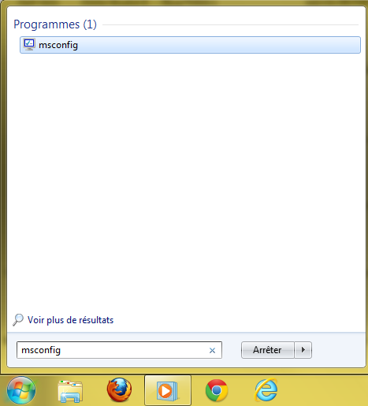Close the Start menu via the Windows orb
The height and width of the screenshot is (406, 368).
[21, 390]
